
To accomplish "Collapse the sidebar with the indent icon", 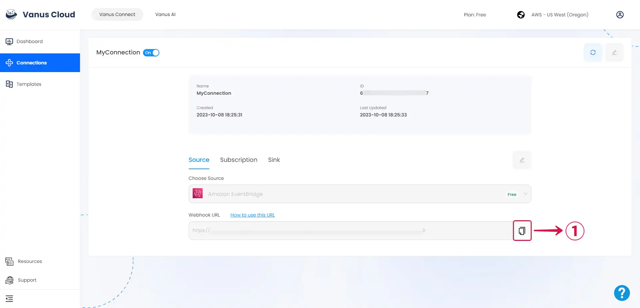I will (10, 298).
